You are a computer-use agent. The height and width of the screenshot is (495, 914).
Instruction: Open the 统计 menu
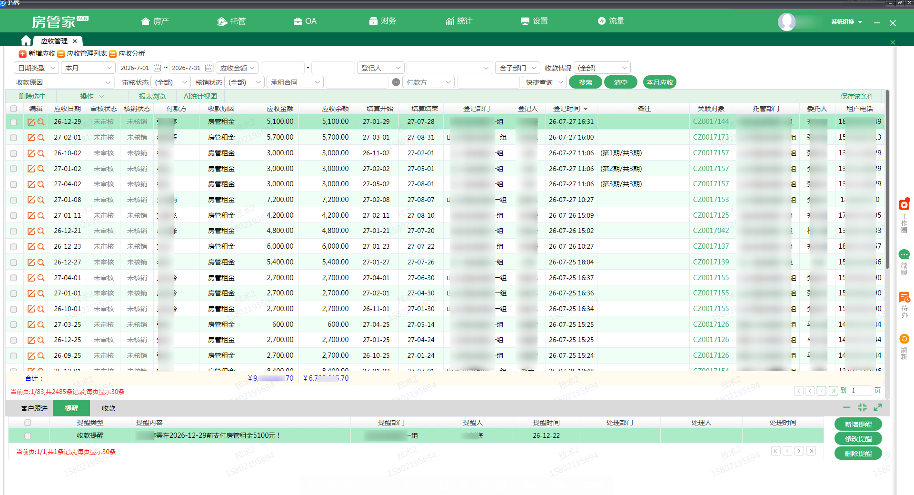[459, 21]
